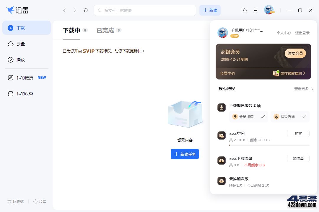Select 下载 in the sidebar
Viewport: 319px width, 212px height.
27,28
